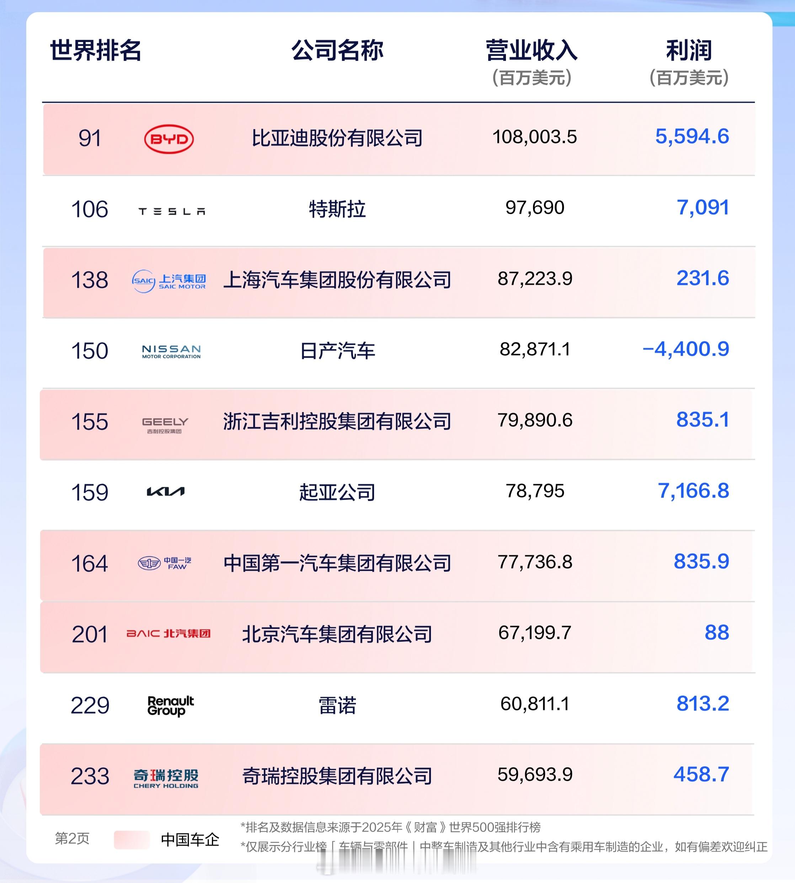The height and width of the screenshot is (883, 795).
Task: Click rank number 229
Action: tap(90, 705)
